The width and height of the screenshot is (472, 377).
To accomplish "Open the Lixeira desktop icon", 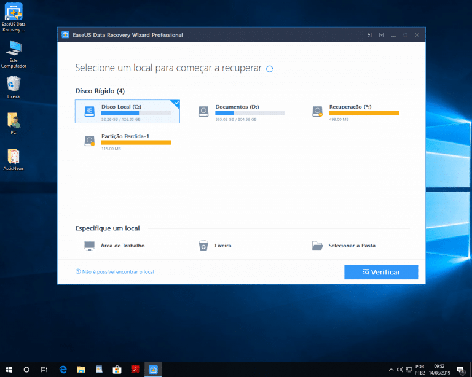I will point(14,87).
